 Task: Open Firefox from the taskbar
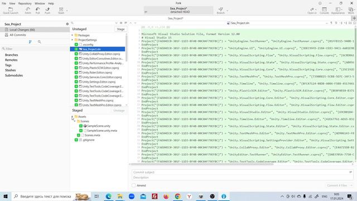[x=166, y=196]
